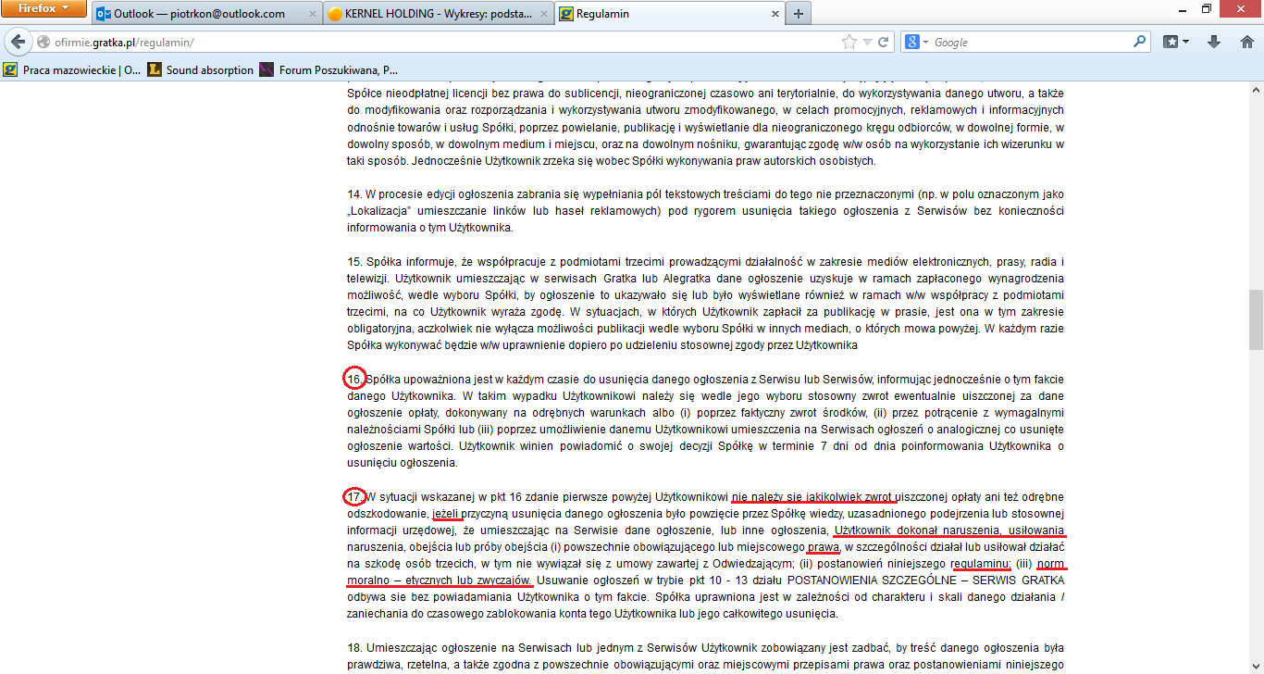Reload the current page
1264x674 pixels.
[883, 42]
